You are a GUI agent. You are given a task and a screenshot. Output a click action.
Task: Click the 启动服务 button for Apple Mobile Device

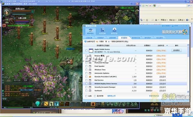[176, 50]
